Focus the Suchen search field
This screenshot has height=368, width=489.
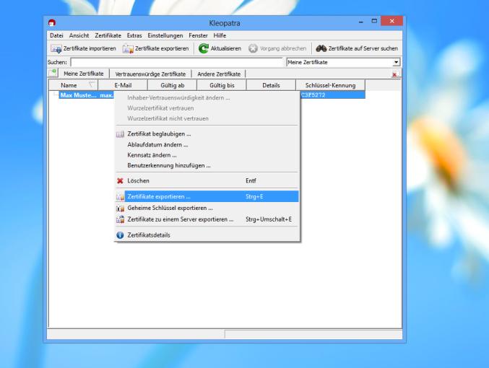176,62
